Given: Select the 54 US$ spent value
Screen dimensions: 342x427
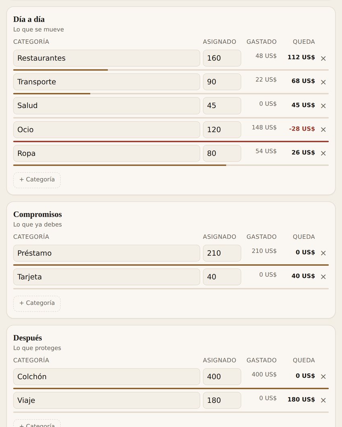Looking at the screenshot, I should coord(266,151).
